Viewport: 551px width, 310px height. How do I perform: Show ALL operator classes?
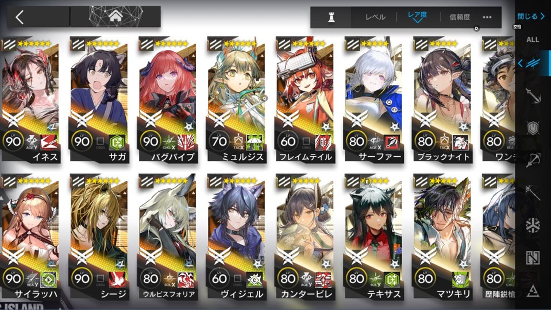(533, 40)
